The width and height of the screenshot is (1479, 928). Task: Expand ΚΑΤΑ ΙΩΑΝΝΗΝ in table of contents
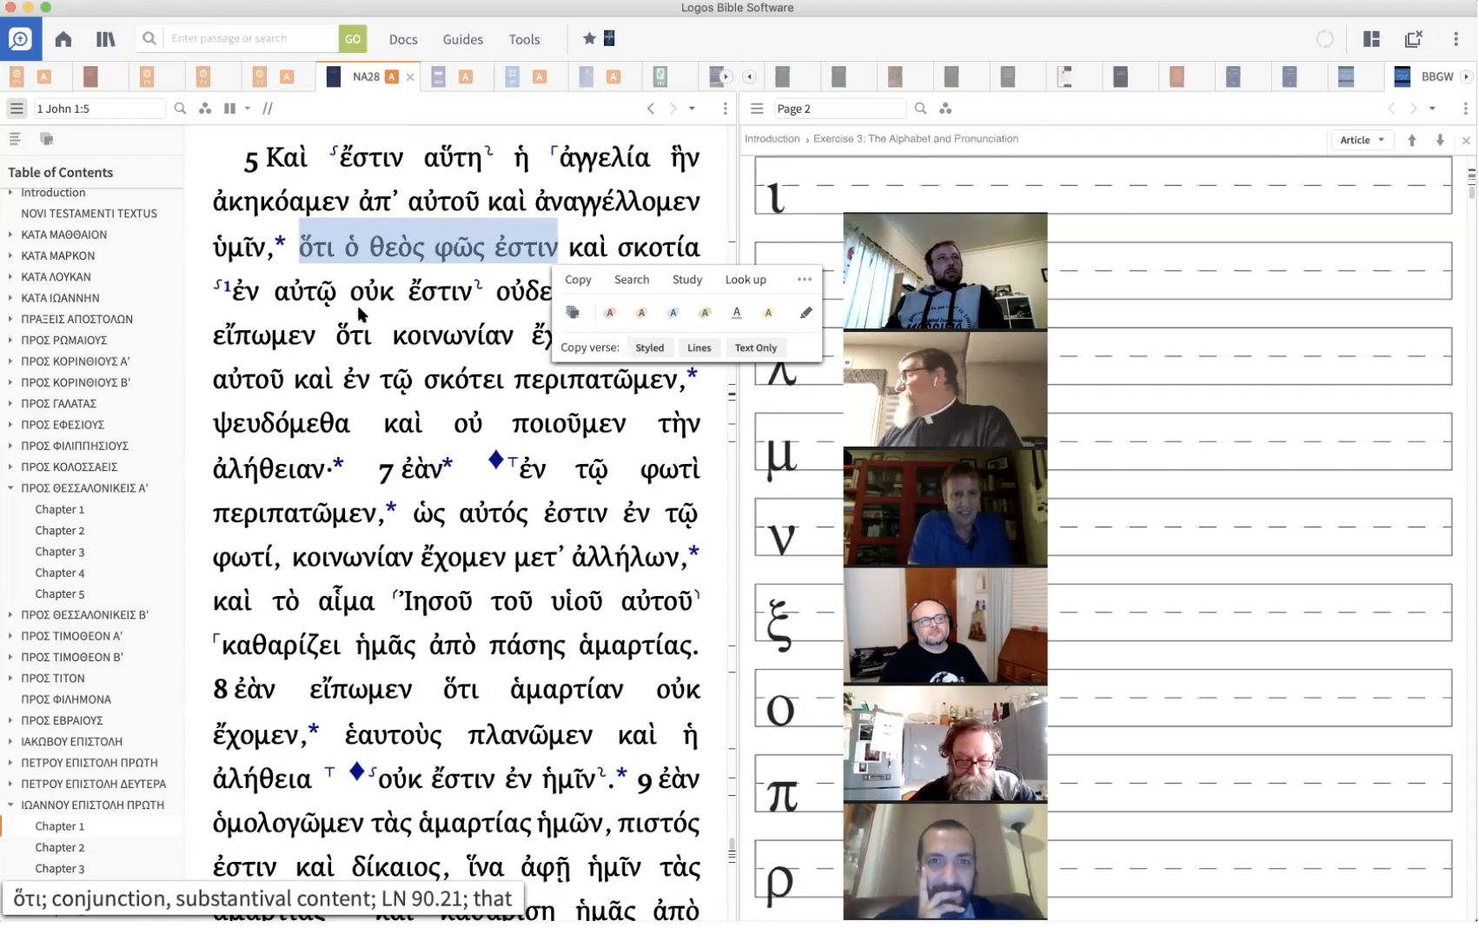click(10, 298)
